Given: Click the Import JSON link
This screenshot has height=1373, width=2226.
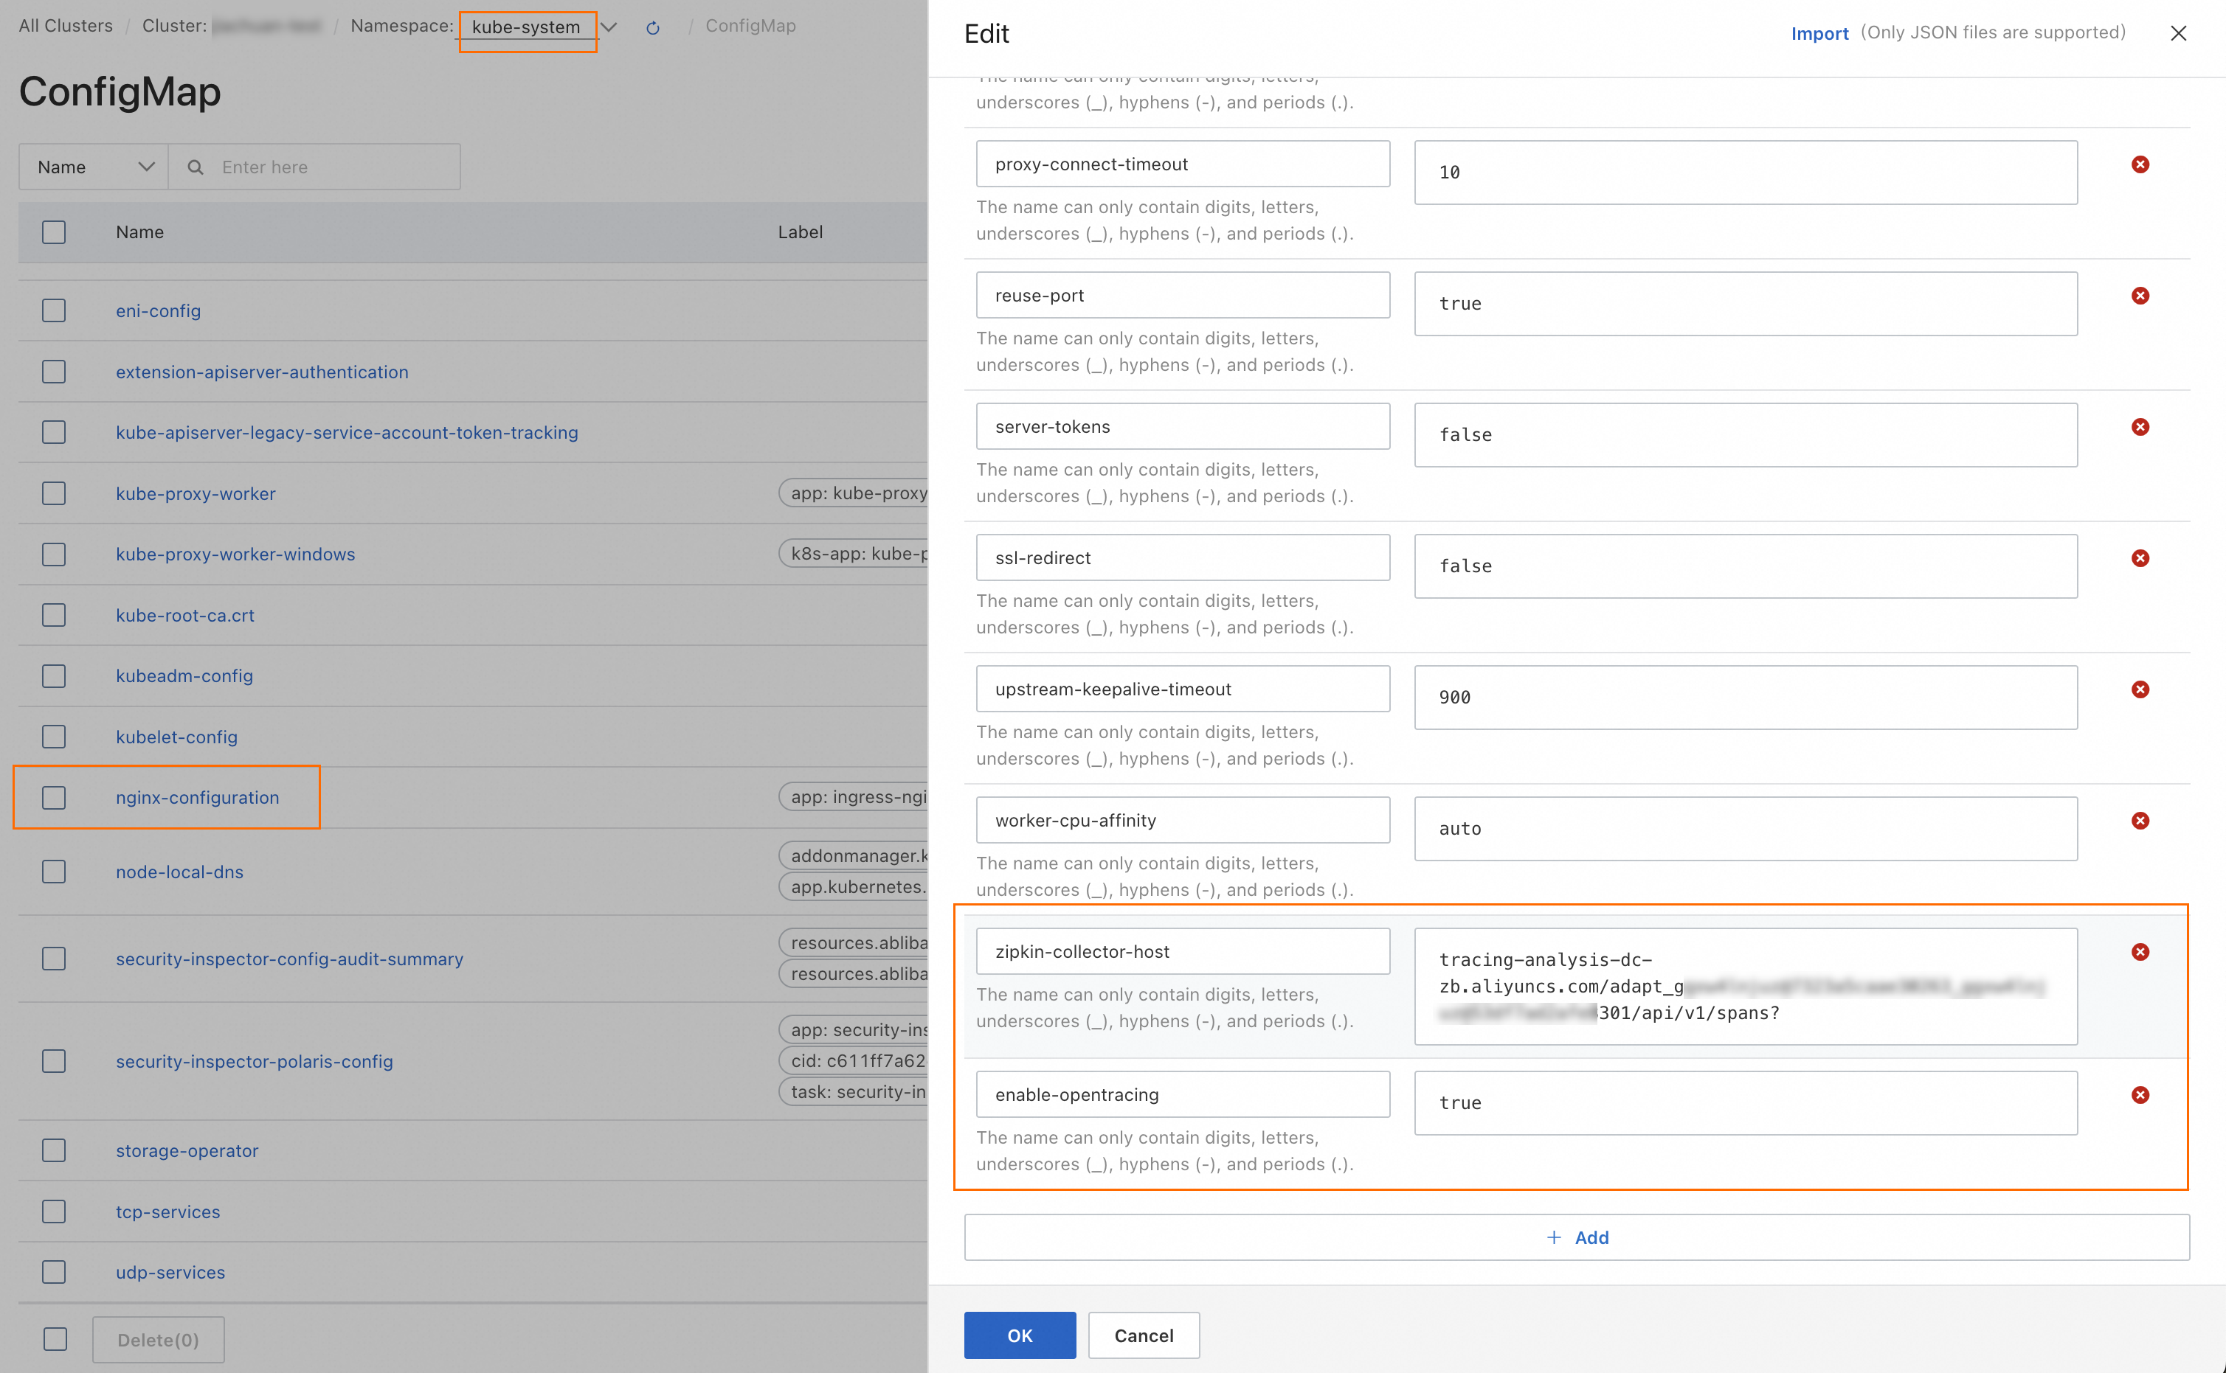Looking at the screenshot, I should pos(1819,34).
